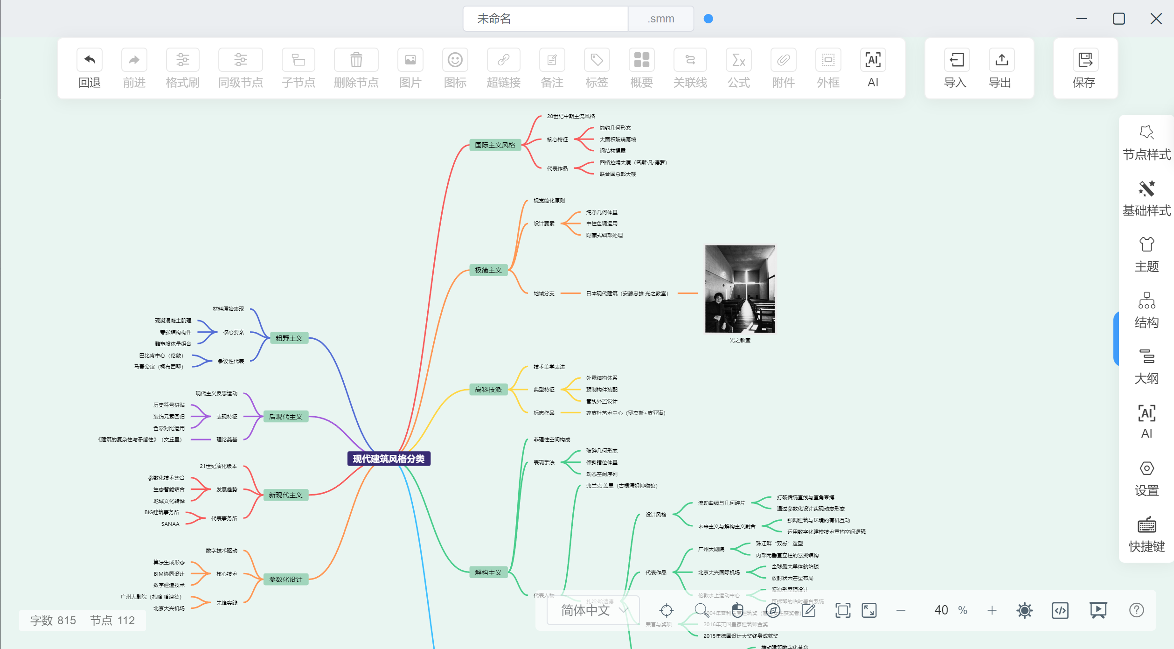
Task: Insert a 子节点 child node
Action: (x=298, y=68)
